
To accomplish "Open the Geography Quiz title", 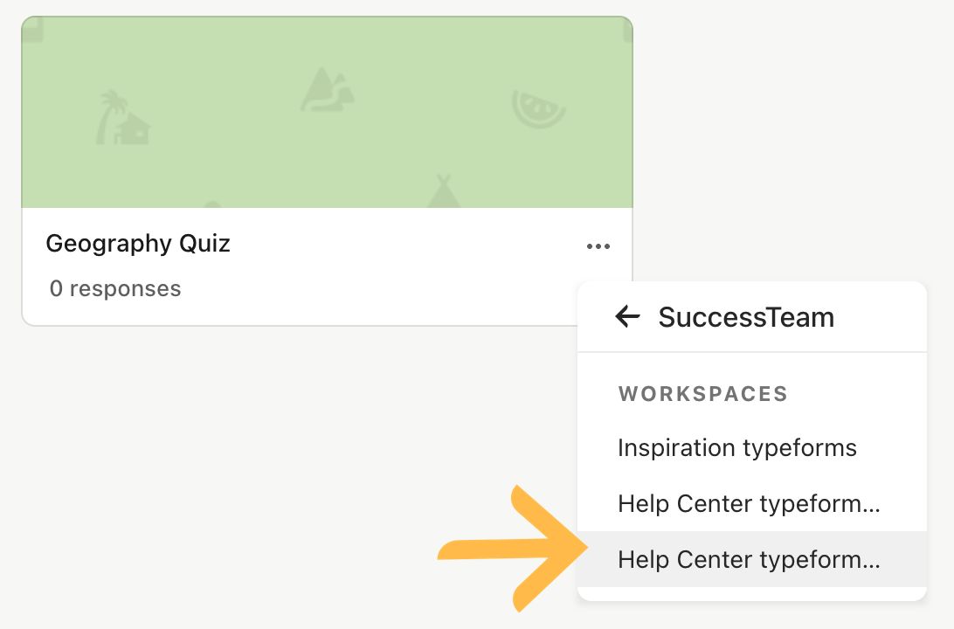I will [138, 244].
